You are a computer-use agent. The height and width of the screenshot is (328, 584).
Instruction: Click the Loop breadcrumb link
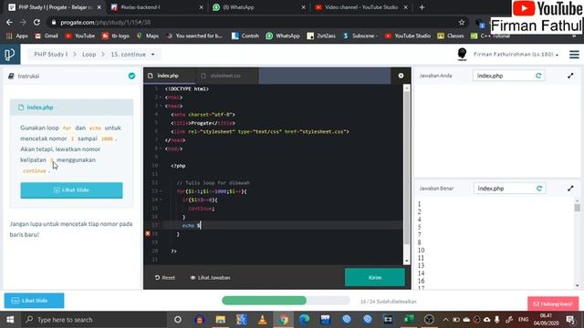pyautogui.click(x=89, y=55)
